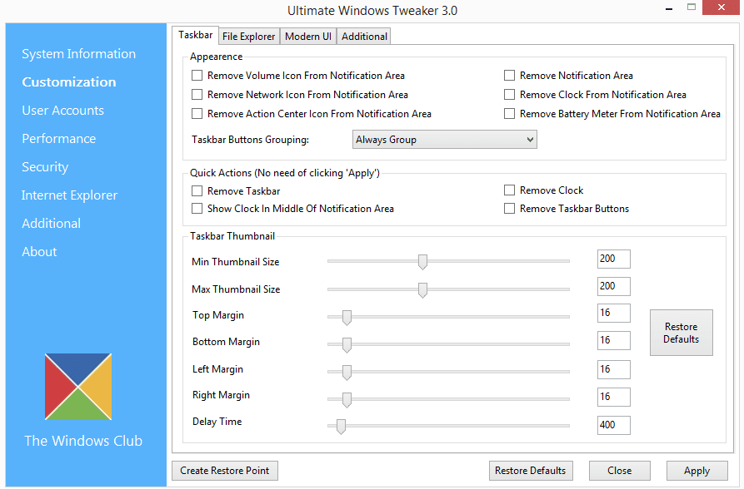
Task: Switch to the File Explorer tab
Action: (248, 37)
